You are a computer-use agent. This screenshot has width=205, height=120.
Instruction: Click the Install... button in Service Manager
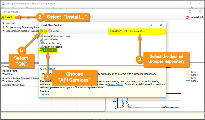click(8, 17)
